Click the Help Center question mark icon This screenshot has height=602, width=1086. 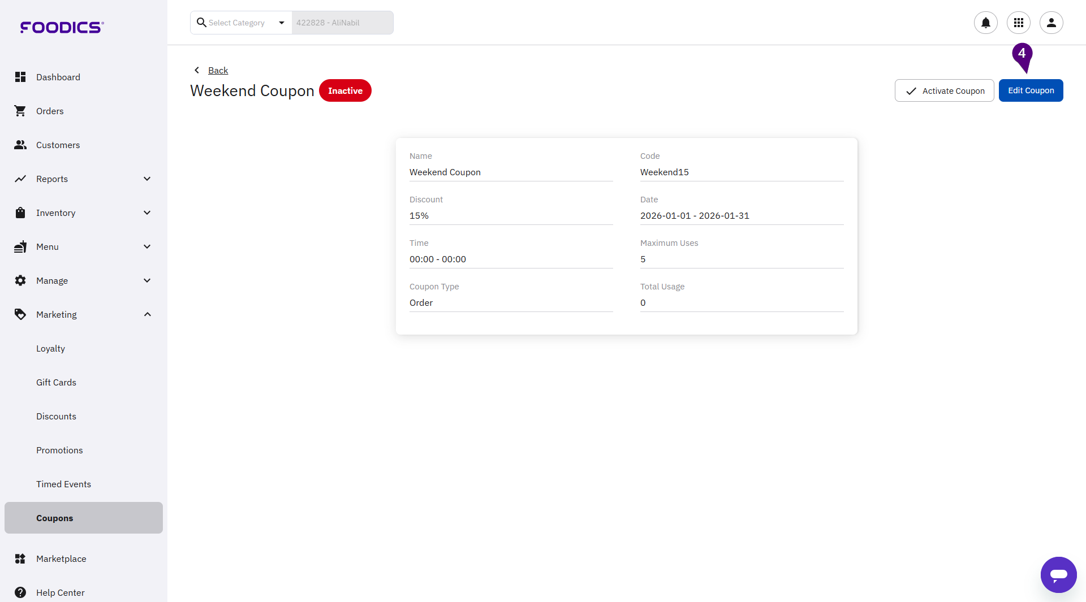pyautogui.click(x=20, y=592)
